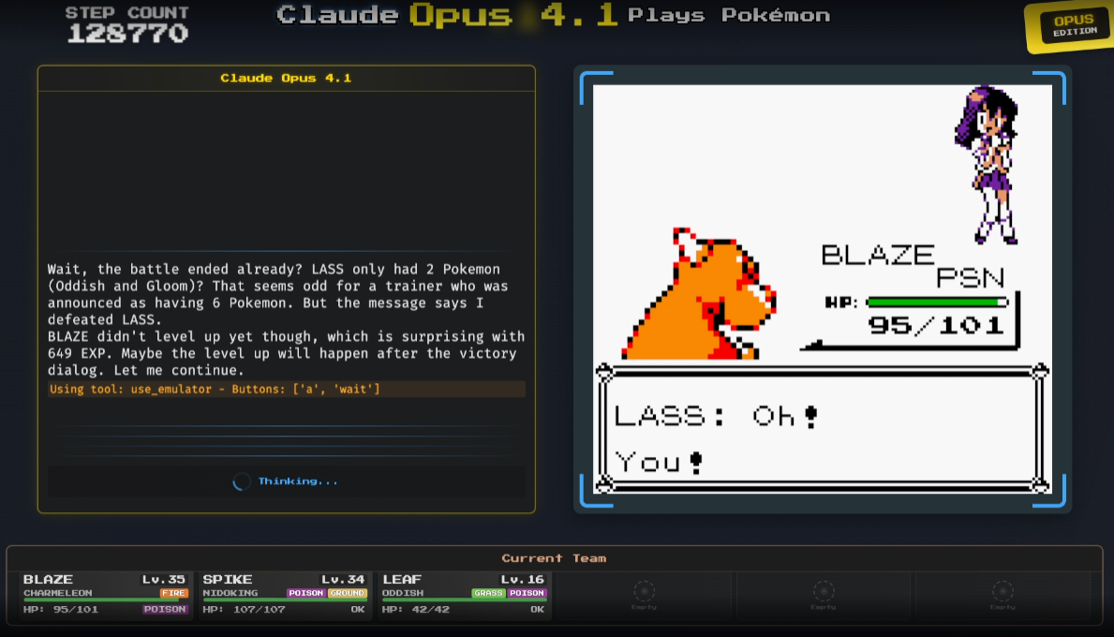Click 'HP: 107/107' text

coord(245,609)
